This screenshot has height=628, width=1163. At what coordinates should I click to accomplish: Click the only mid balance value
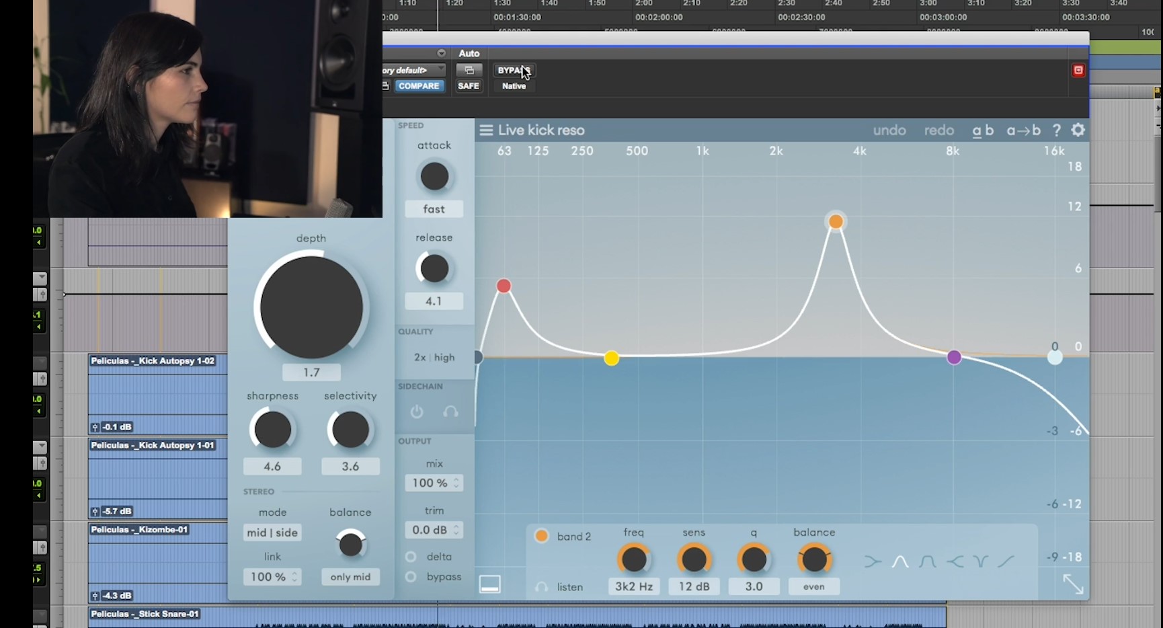click(x=350, y=577)
